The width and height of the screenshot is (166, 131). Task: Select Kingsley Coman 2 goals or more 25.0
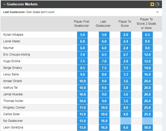[147, 108]
